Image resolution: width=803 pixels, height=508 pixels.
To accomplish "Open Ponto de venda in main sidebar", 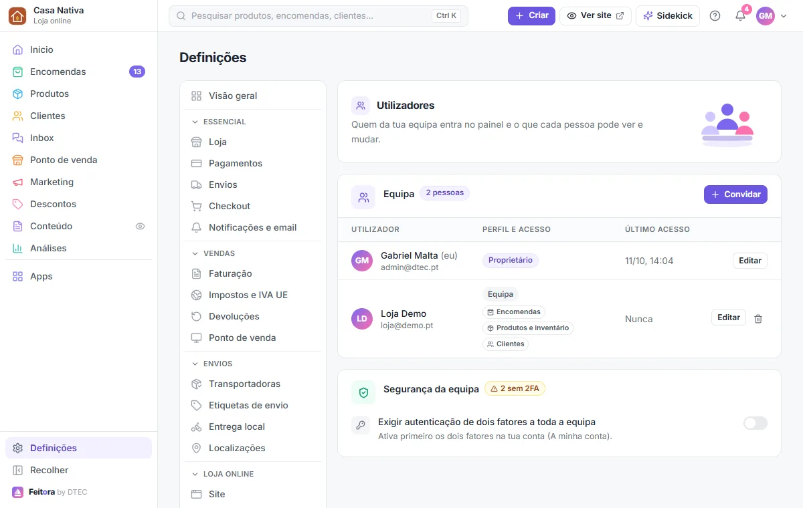I will coord(78,160).
